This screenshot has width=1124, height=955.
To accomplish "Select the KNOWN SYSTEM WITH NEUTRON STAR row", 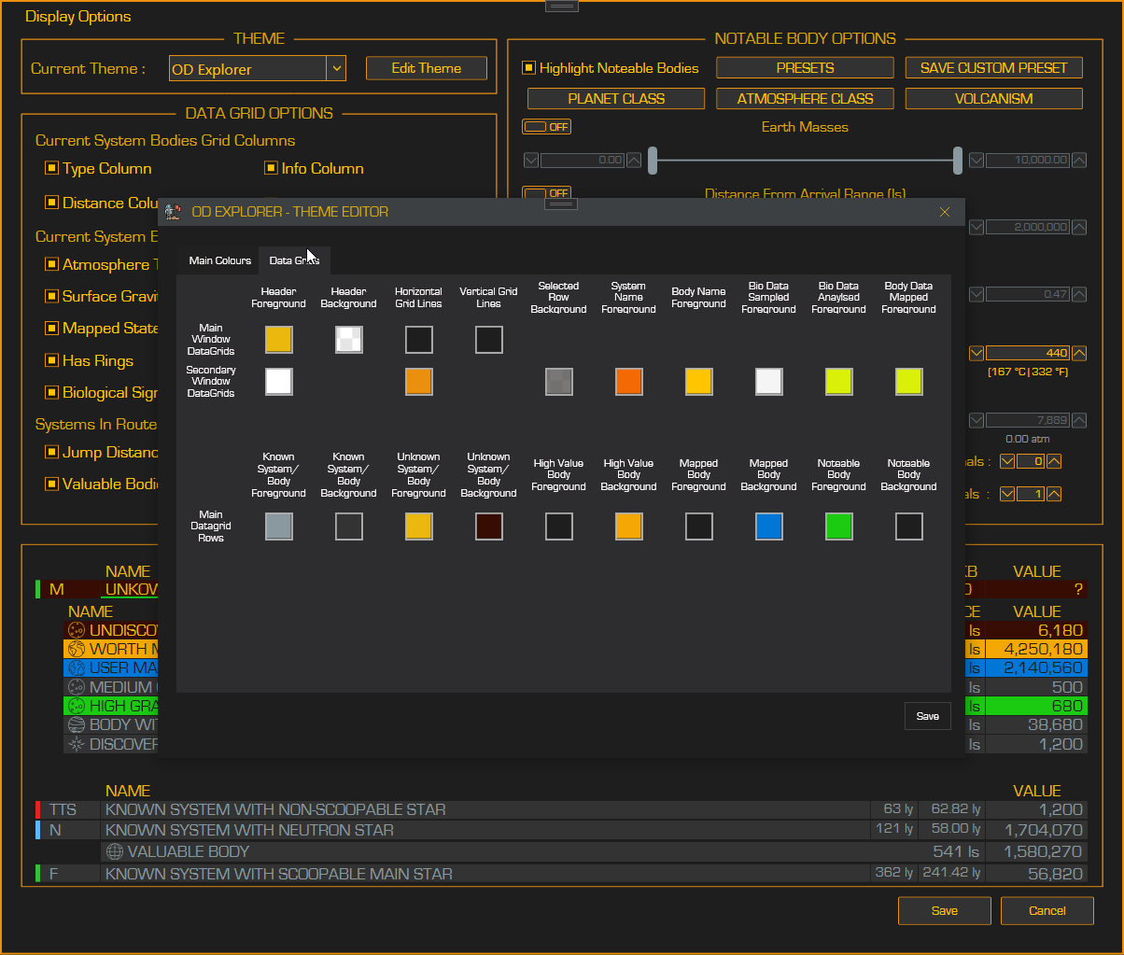I will coord(560,830).
